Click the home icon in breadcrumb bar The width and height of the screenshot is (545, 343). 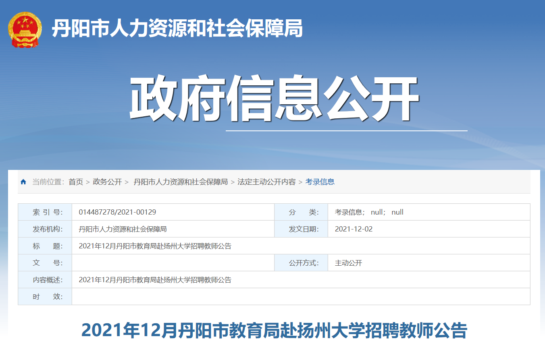pos(23,182)
